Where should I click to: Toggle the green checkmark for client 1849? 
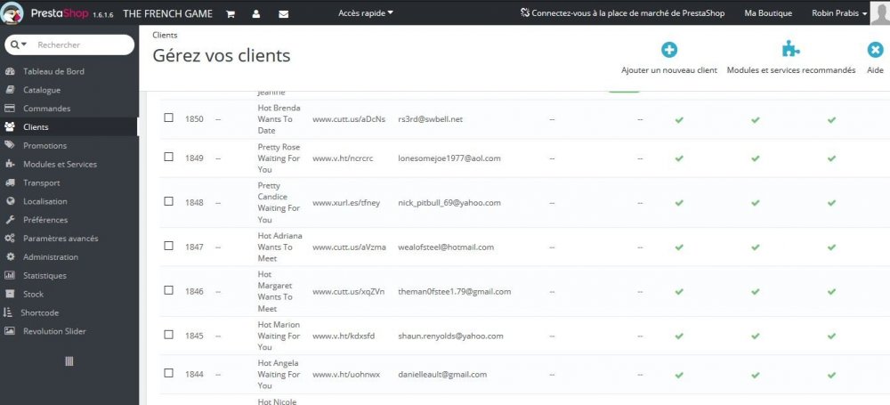tap(679, 158)
